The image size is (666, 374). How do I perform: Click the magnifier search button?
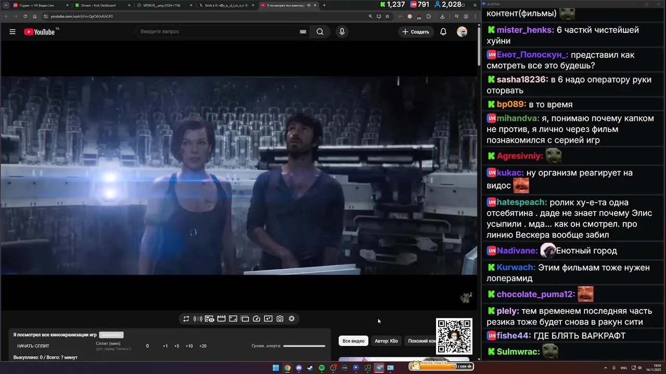coord(320,32)
